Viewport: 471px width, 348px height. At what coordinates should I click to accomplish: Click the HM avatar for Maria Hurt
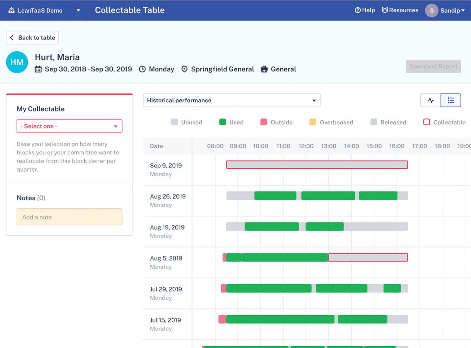coord(17,62)
